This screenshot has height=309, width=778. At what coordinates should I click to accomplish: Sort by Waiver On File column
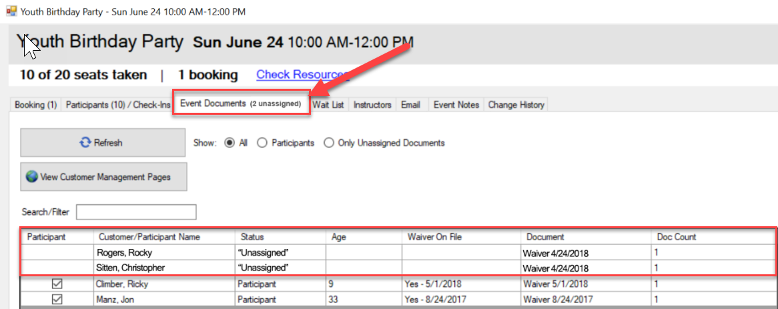click(462, 236)
